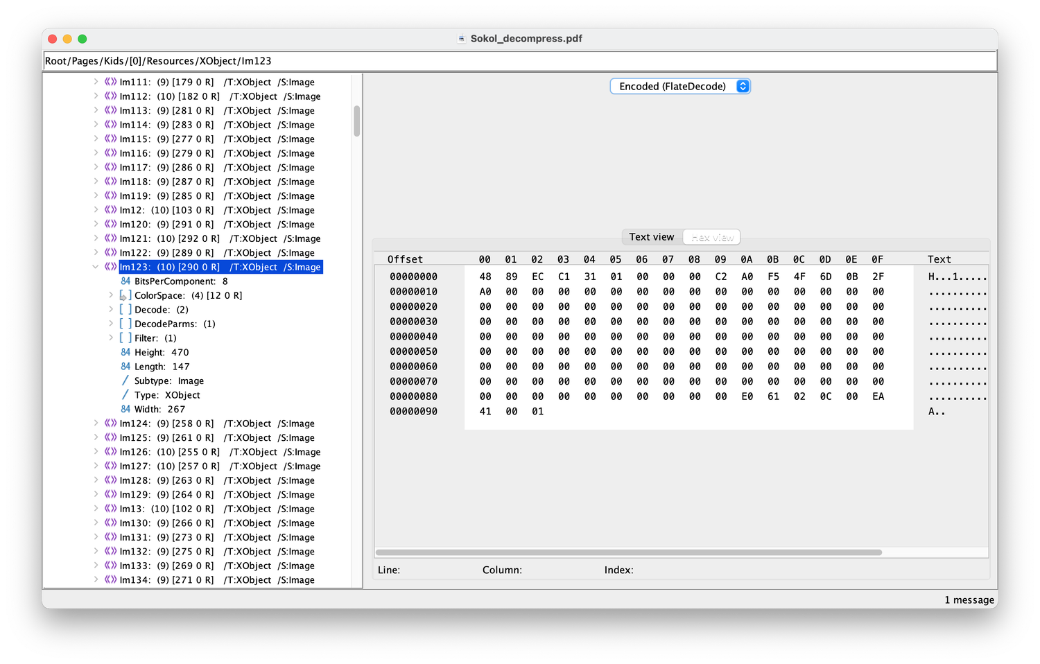Screen dimensions: 1040x664
Task: Click the array icon beside DecodeParms
Action: pos(125,324)
